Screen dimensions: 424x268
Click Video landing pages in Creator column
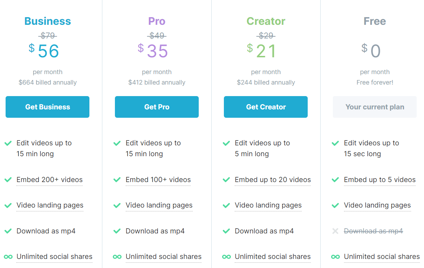268,205
